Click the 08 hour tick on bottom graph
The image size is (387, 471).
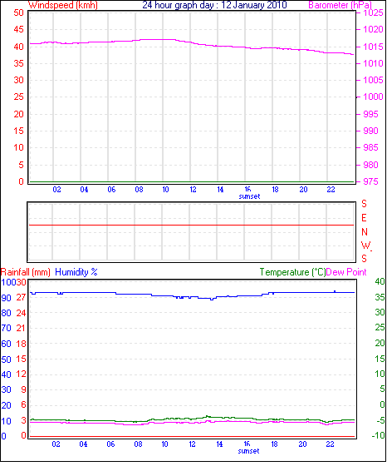point(138,444)
